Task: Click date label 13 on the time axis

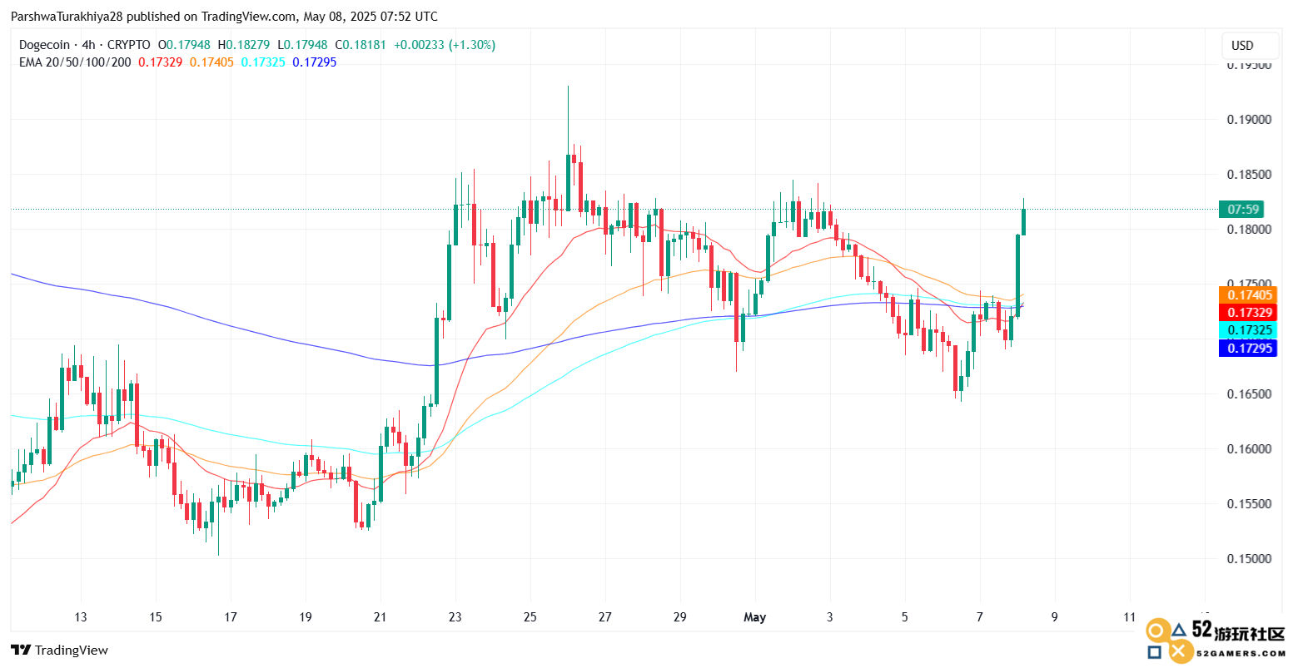Action: [x=81, y=617]
